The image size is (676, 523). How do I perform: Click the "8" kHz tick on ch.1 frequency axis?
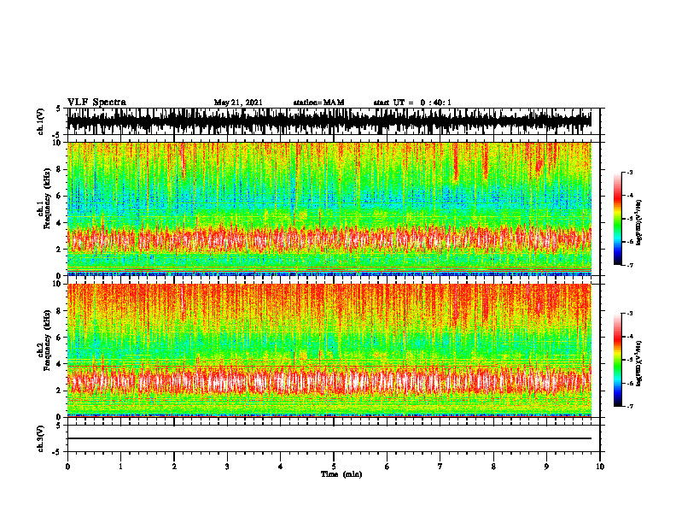[x=60, y=169]
